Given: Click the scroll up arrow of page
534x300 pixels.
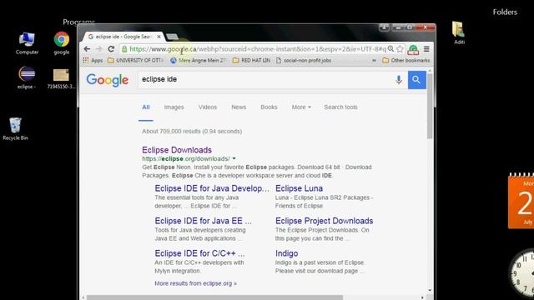Looking at the screenshot, I should point(430,71).
